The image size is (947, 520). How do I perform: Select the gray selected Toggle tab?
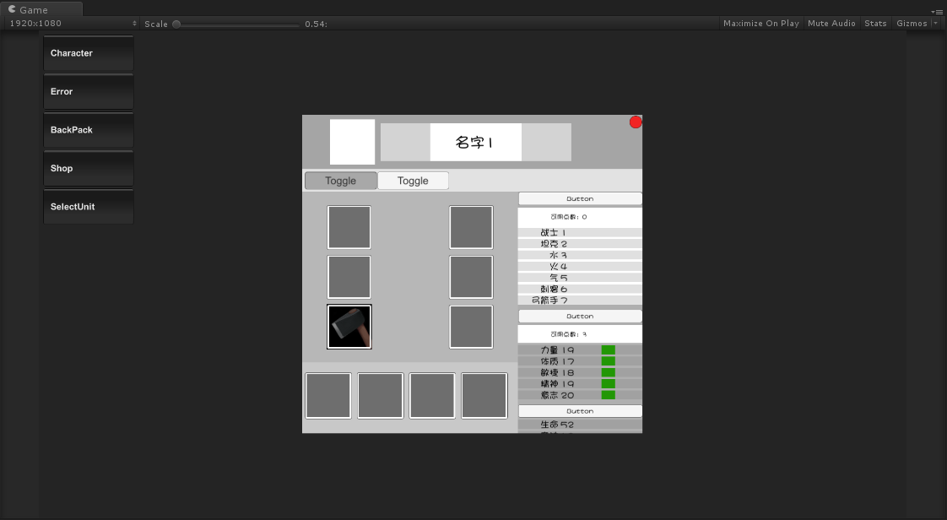tap(341, 181)
